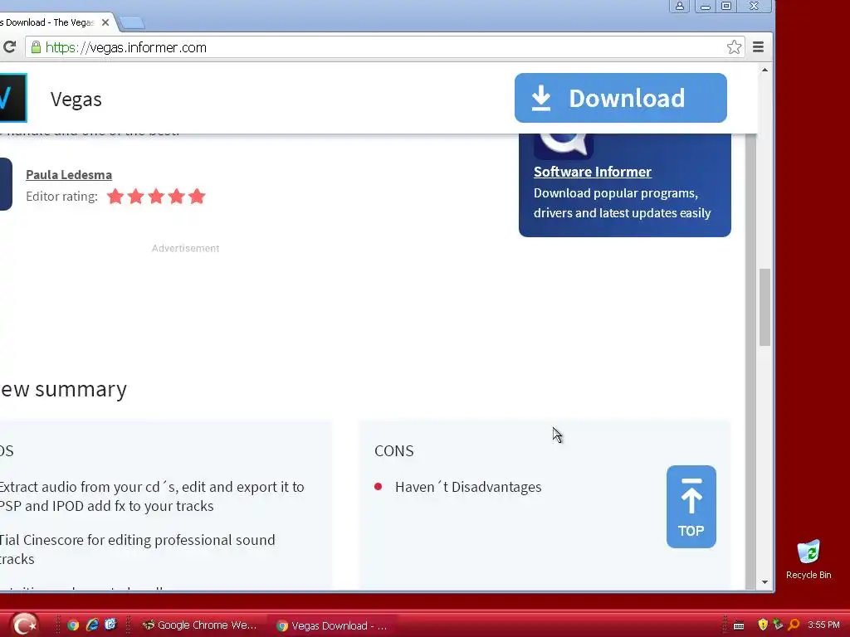Click the scrollbar up arrow
This screenshot has width=850, height=637.
pyautogui.click(x=765, y=70)
